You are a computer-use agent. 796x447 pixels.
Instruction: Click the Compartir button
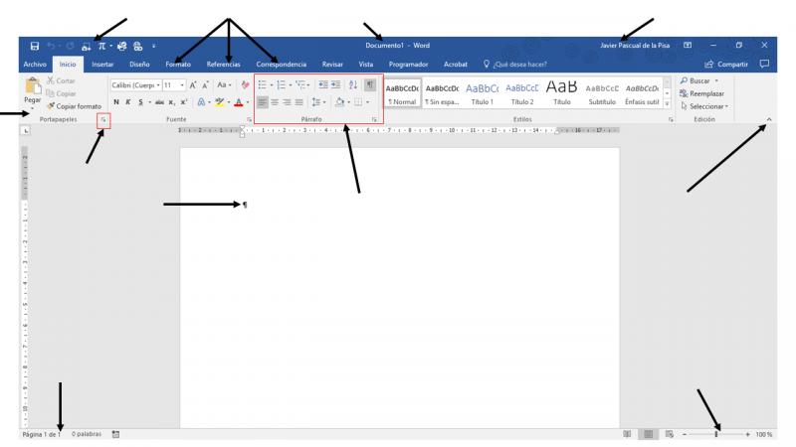[x=725, y=65]
